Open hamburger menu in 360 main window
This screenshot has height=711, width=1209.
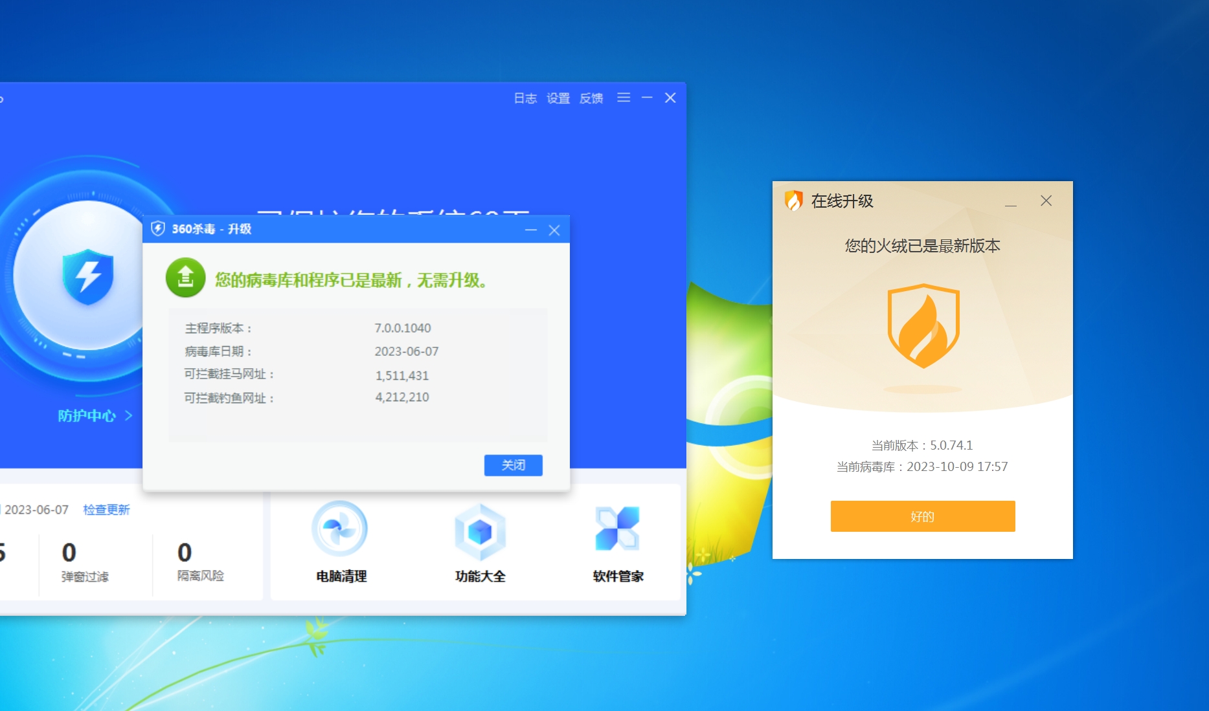click(624, 98)
